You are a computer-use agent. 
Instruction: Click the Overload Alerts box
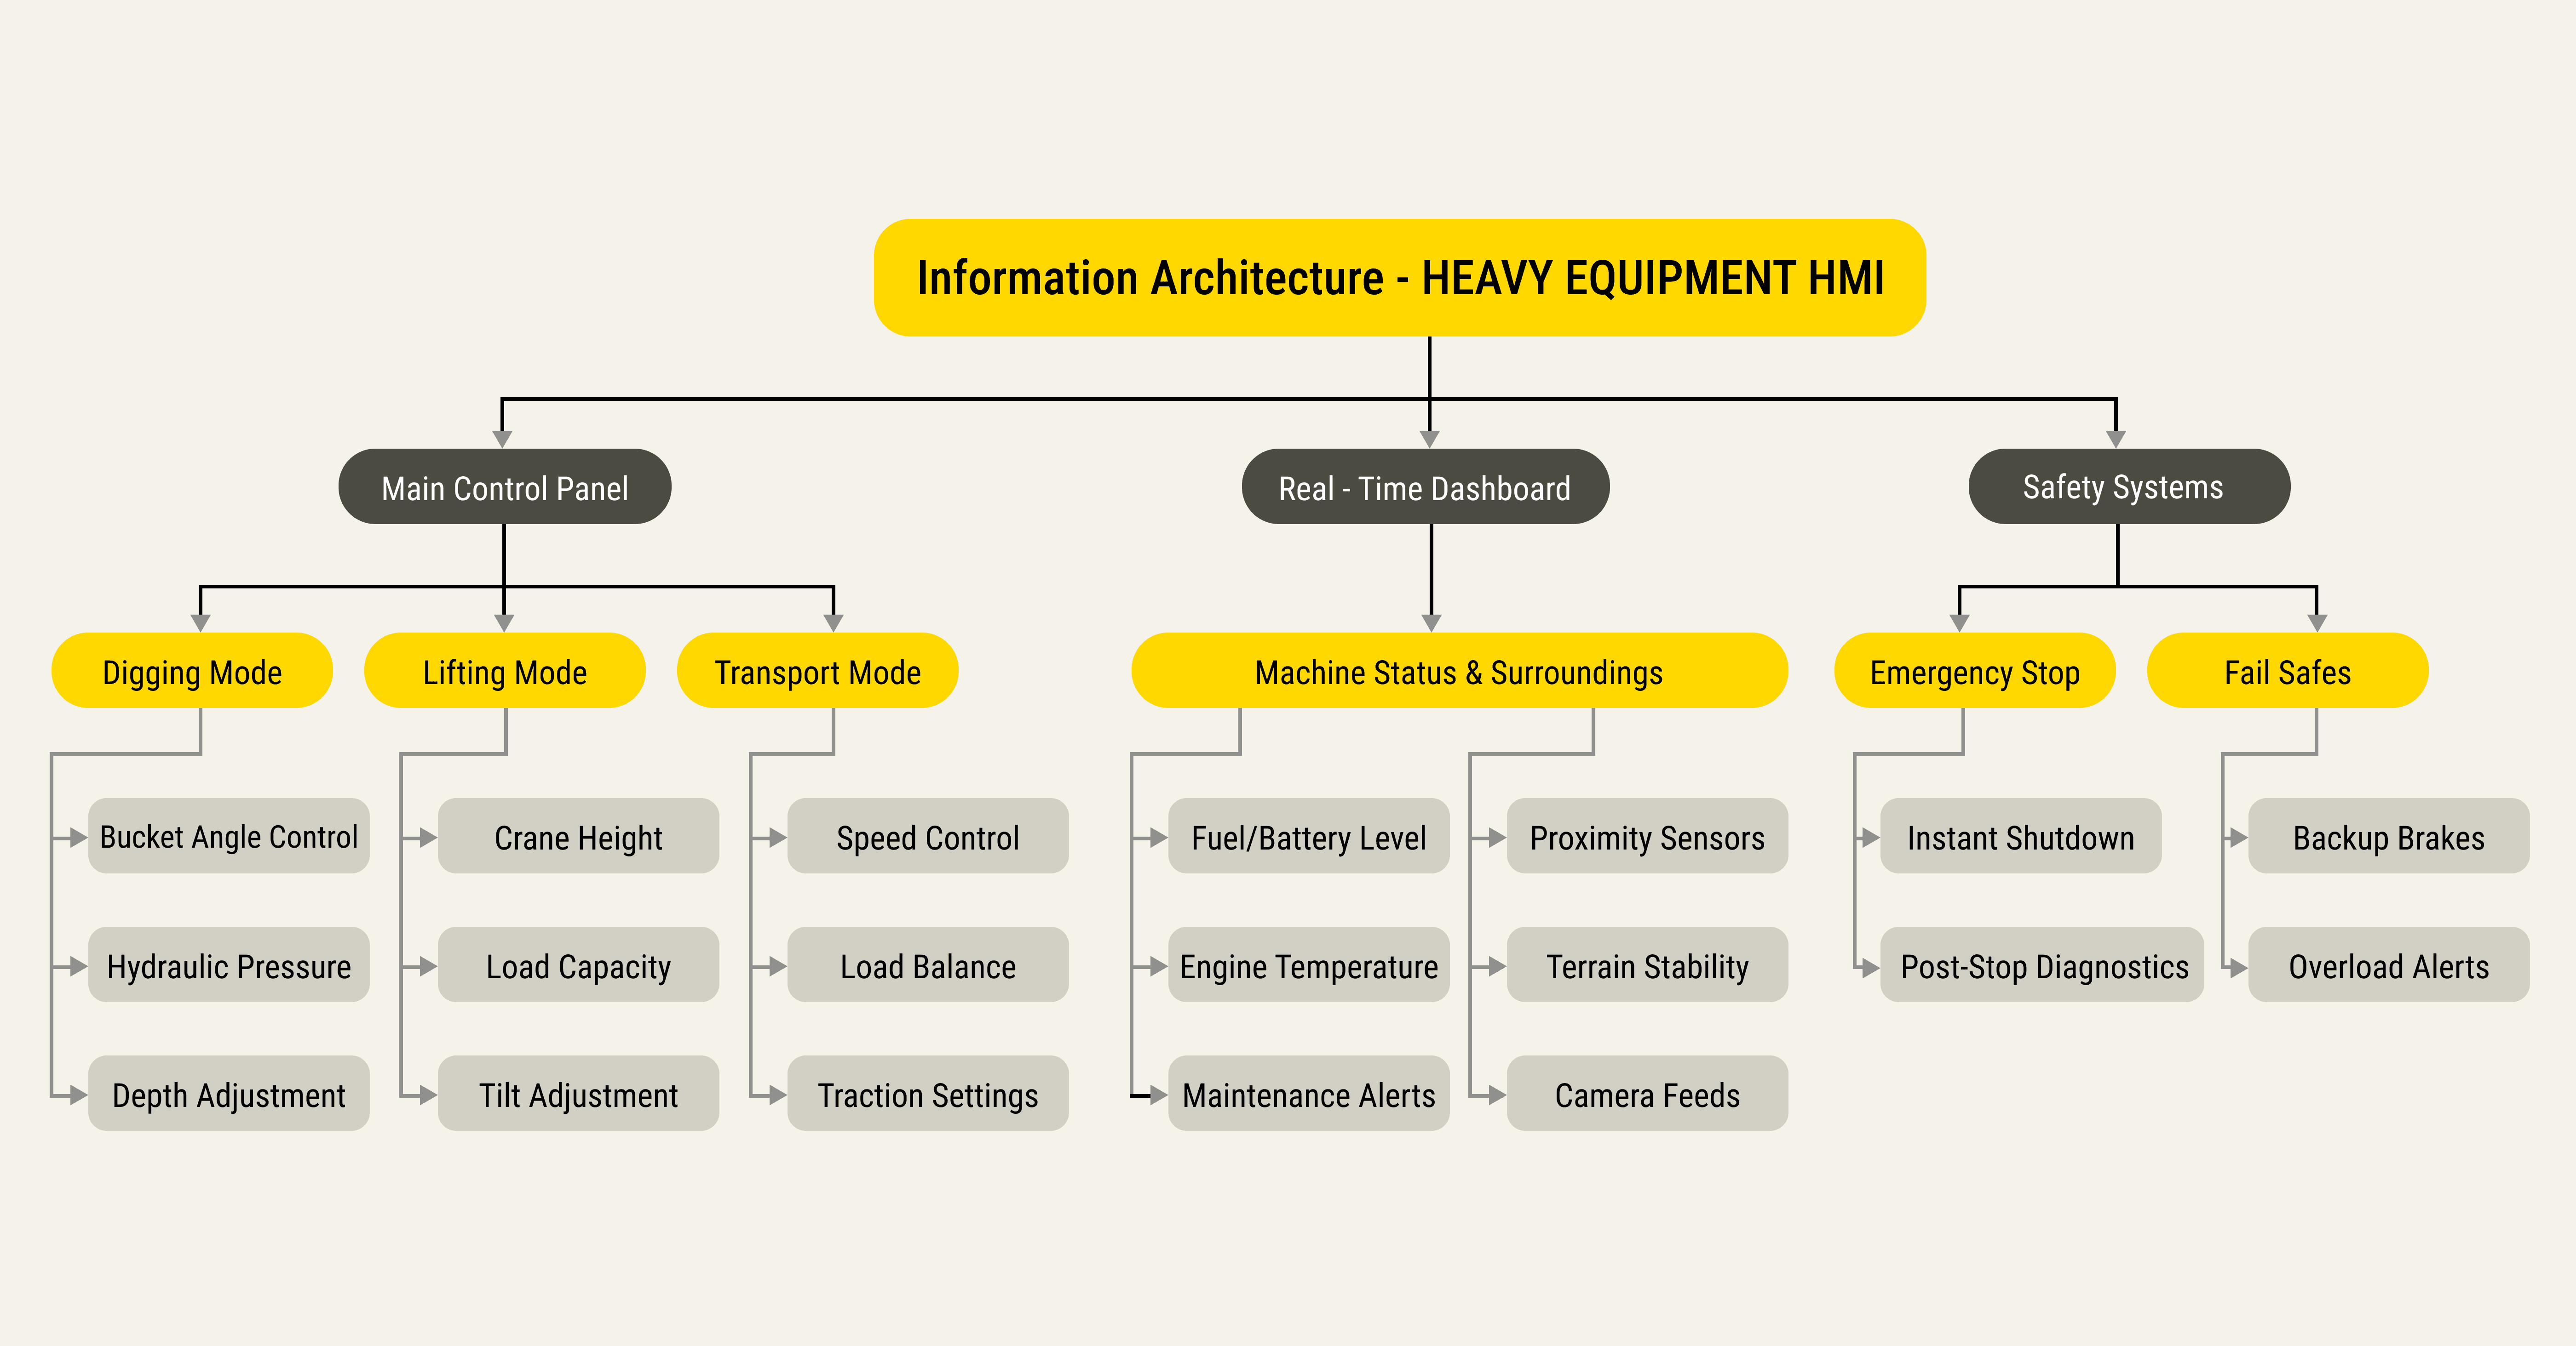[2388, 965]
